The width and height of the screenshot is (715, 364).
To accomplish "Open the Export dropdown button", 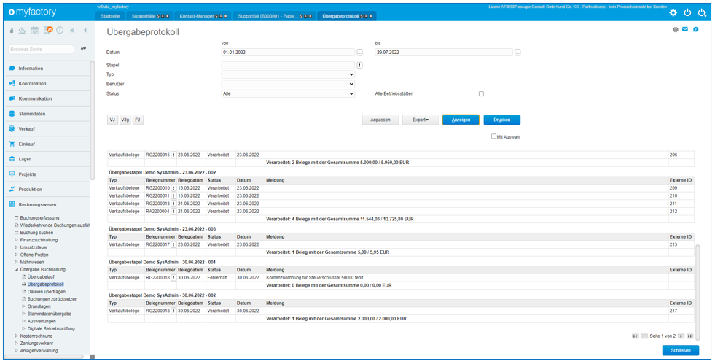I will coord(421,120).
